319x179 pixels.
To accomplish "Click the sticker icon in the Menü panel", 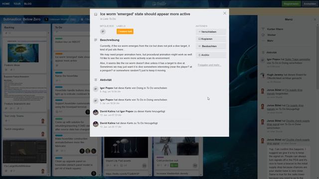I will [263, 35].
